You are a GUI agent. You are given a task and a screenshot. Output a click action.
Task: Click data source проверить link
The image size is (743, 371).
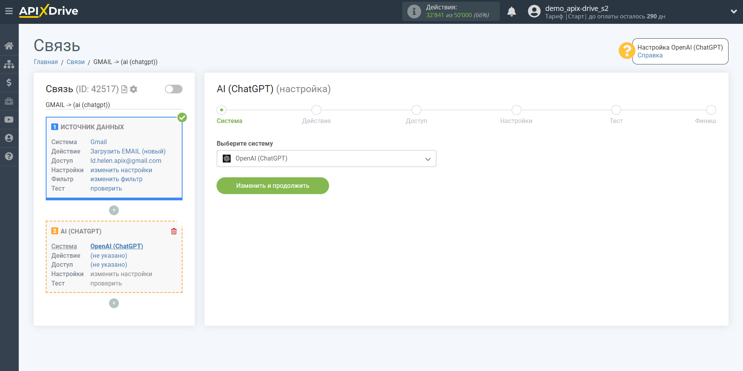(106, 189)
